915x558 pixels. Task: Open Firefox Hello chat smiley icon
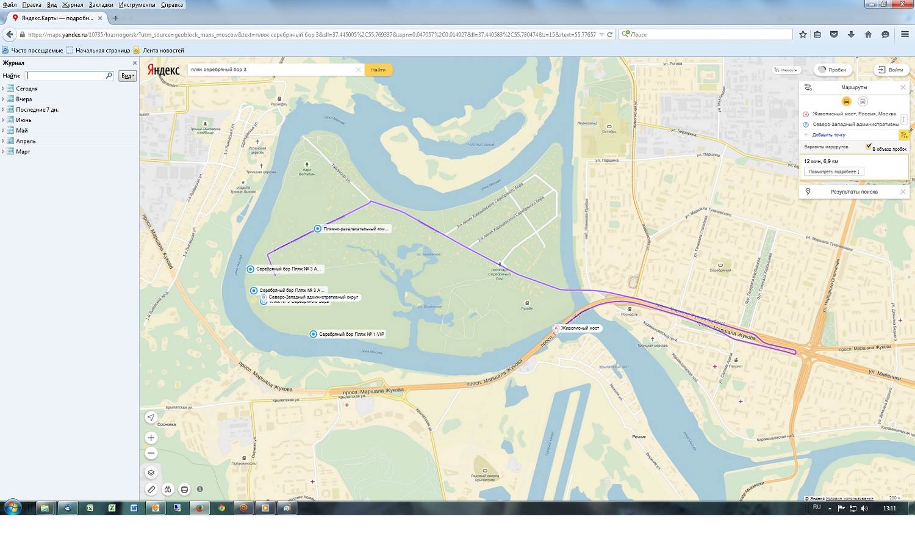coord(885,35)
